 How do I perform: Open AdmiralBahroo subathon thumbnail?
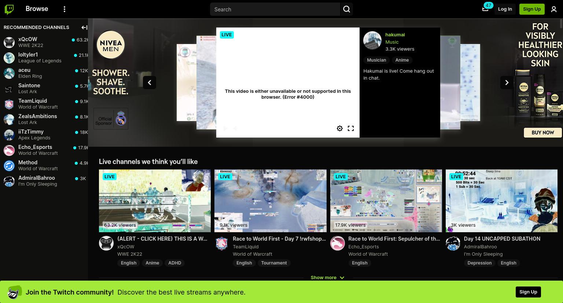[x=501, y=201]
